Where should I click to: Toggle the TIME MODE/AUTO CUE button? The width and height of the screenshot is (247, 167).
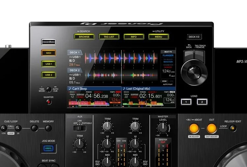point(49,89)
